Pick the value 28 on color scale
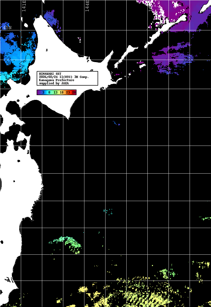Viewport: 211px width, 307px height. click(x=74, y=92)
